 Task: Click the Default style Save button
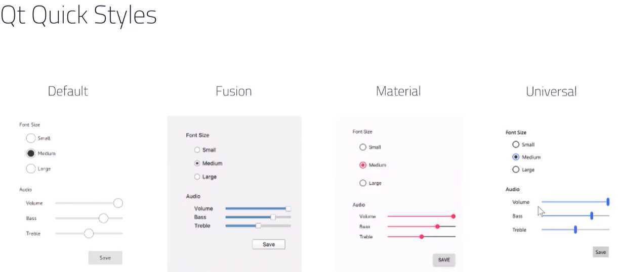tap(105, 257)
